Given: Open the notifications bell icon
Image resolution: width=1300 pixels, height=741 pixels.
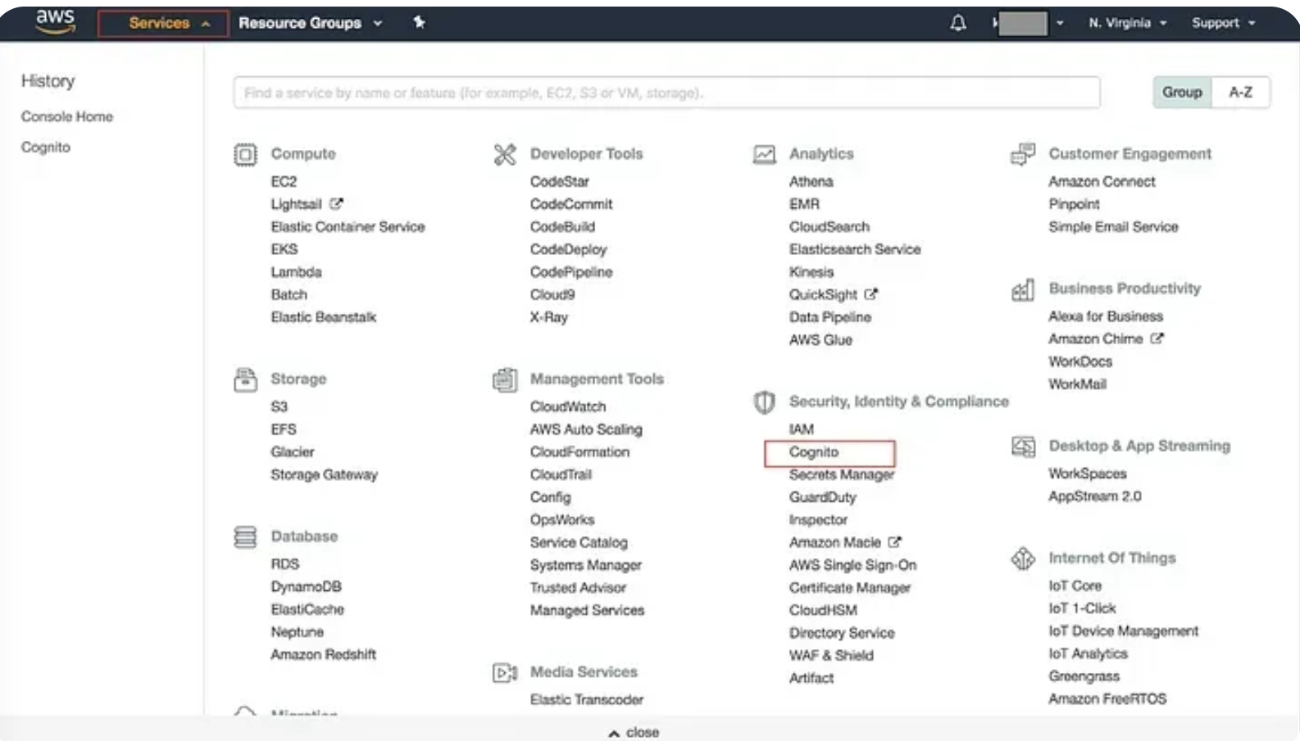Looking at the screenshot, I should (957, 23).
